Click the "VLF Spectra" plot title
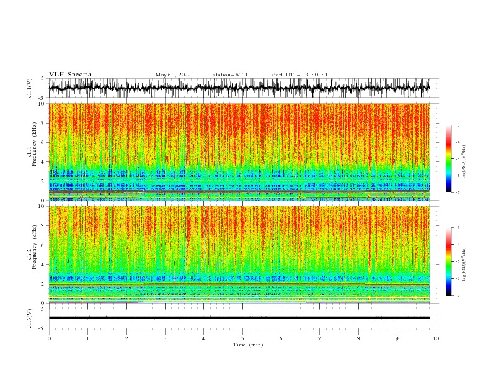This screenshot has width=491, height=380. 70,75
